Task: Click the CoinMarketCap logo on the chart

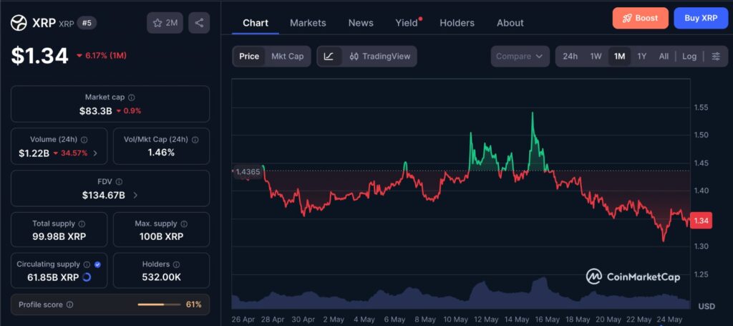Action: pos(633,277)
